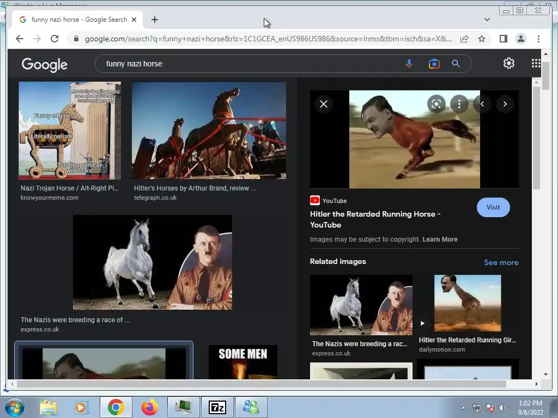Open the Running Horse YouTube title link
558x418 pixels.
click(x=375, y=219)
